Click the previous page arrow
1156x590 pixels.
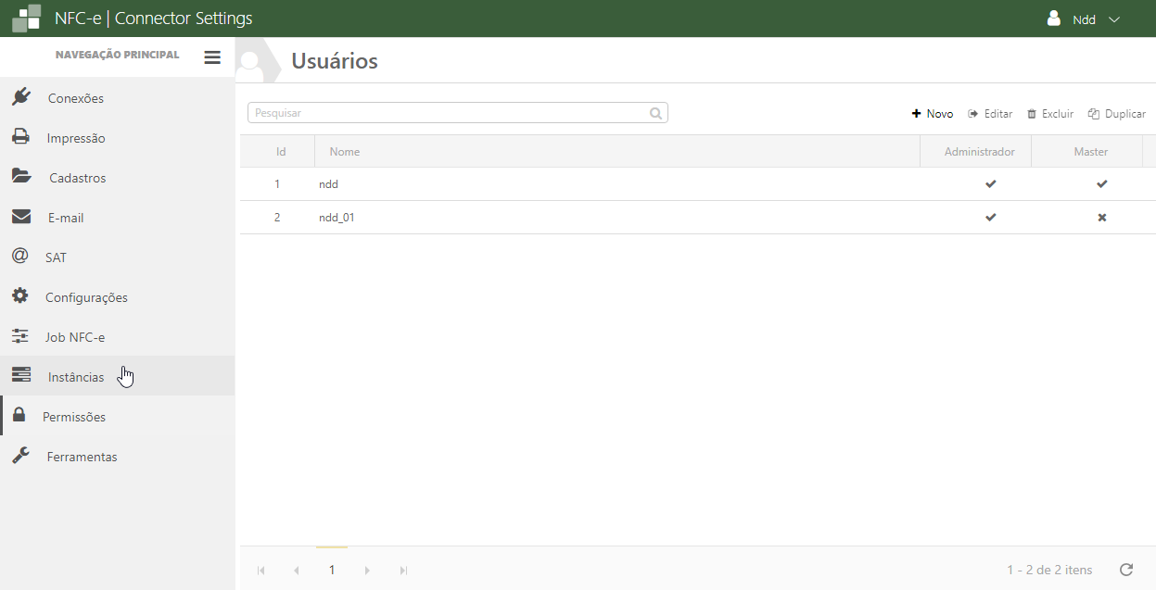click(297, 571)
